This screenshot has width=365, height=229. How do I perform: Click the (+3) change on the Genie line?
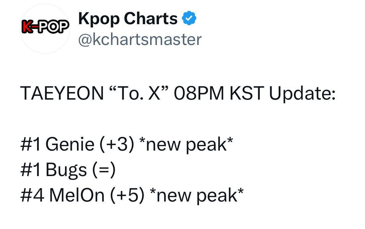[x=117, y=145]
